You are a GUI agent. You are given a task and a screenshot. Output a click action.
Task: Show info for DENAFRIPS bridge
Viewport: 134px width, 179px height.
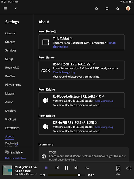pos(96,122)
